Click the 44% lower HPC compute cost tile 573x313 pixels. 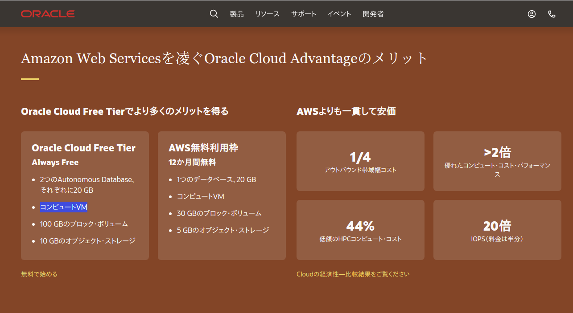point(360,230)
